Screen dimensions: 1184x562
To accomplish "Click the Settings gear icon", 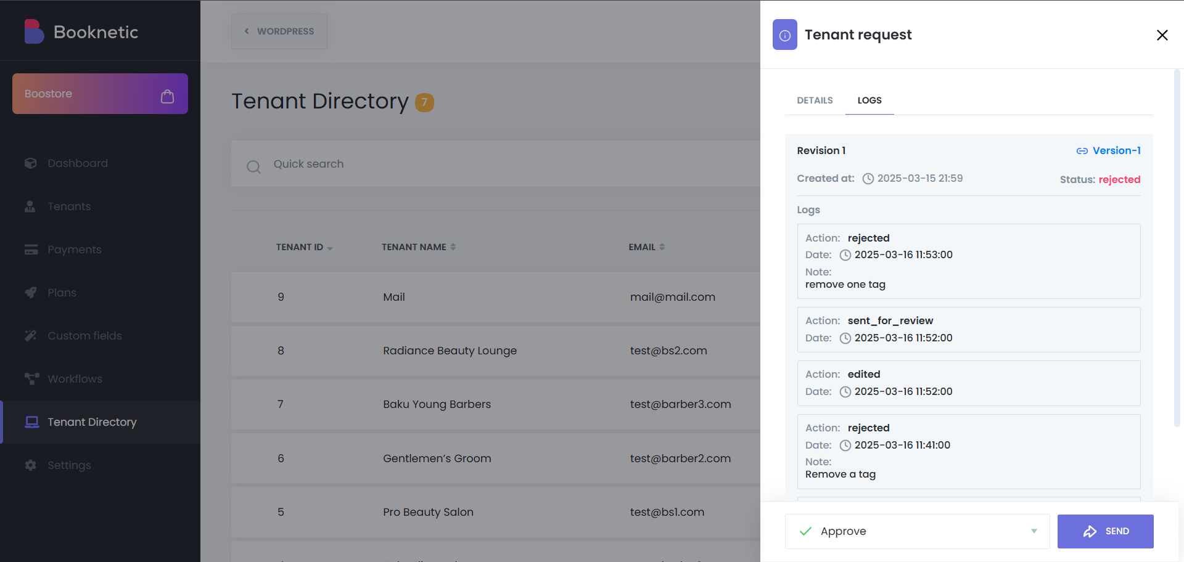I will [31, 465].
